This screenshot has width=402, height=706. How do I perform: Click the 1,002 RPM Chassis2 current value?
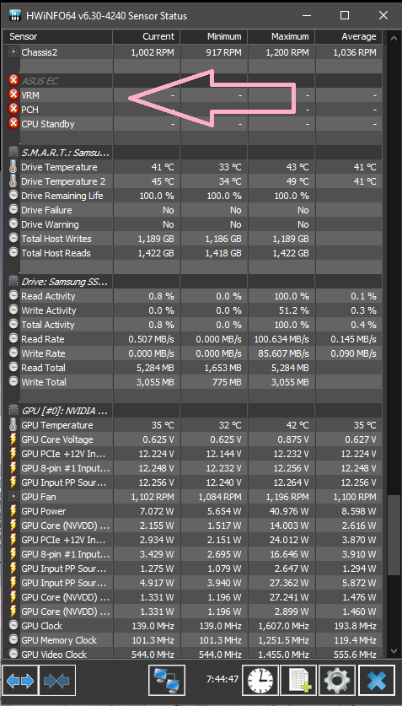153,52
